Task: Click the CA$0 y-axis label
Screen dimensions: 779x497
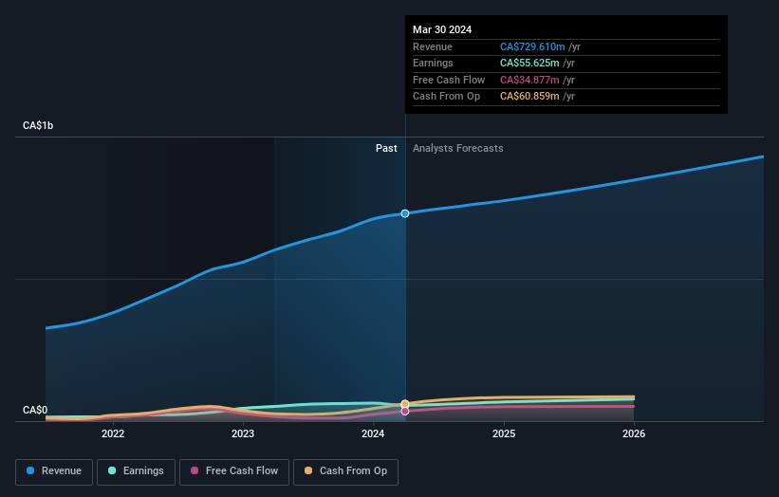Action: point(35,410)
